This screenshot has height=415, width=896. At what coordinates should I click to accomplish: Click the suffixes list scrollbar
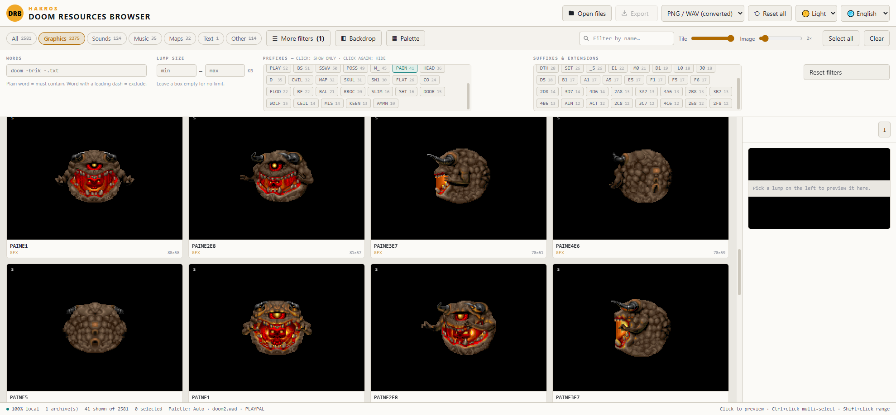(x=738, y=94)
